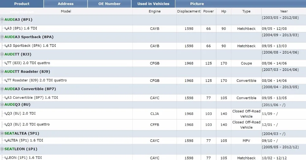Select model Q3 (8U) 2.0 TDI
The width and height of the screenshot is (306, 160).
pyautogui.click(x=21, y=113)
